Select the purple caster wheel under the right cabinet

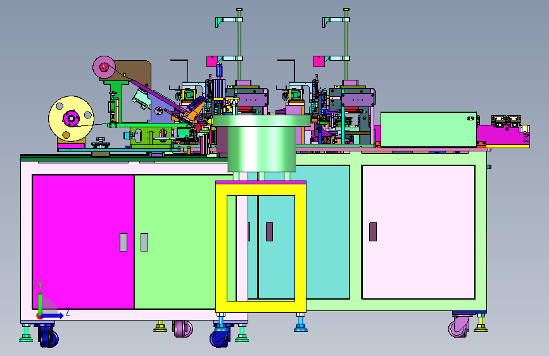click(x=459, y=327)
